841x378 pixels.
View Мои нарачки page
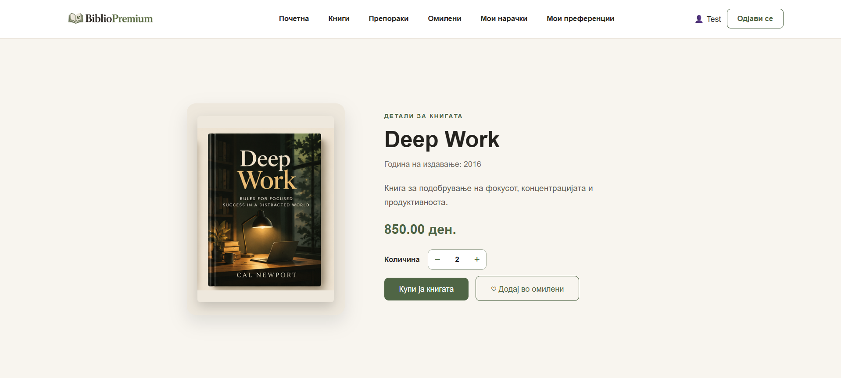(504, 18)
